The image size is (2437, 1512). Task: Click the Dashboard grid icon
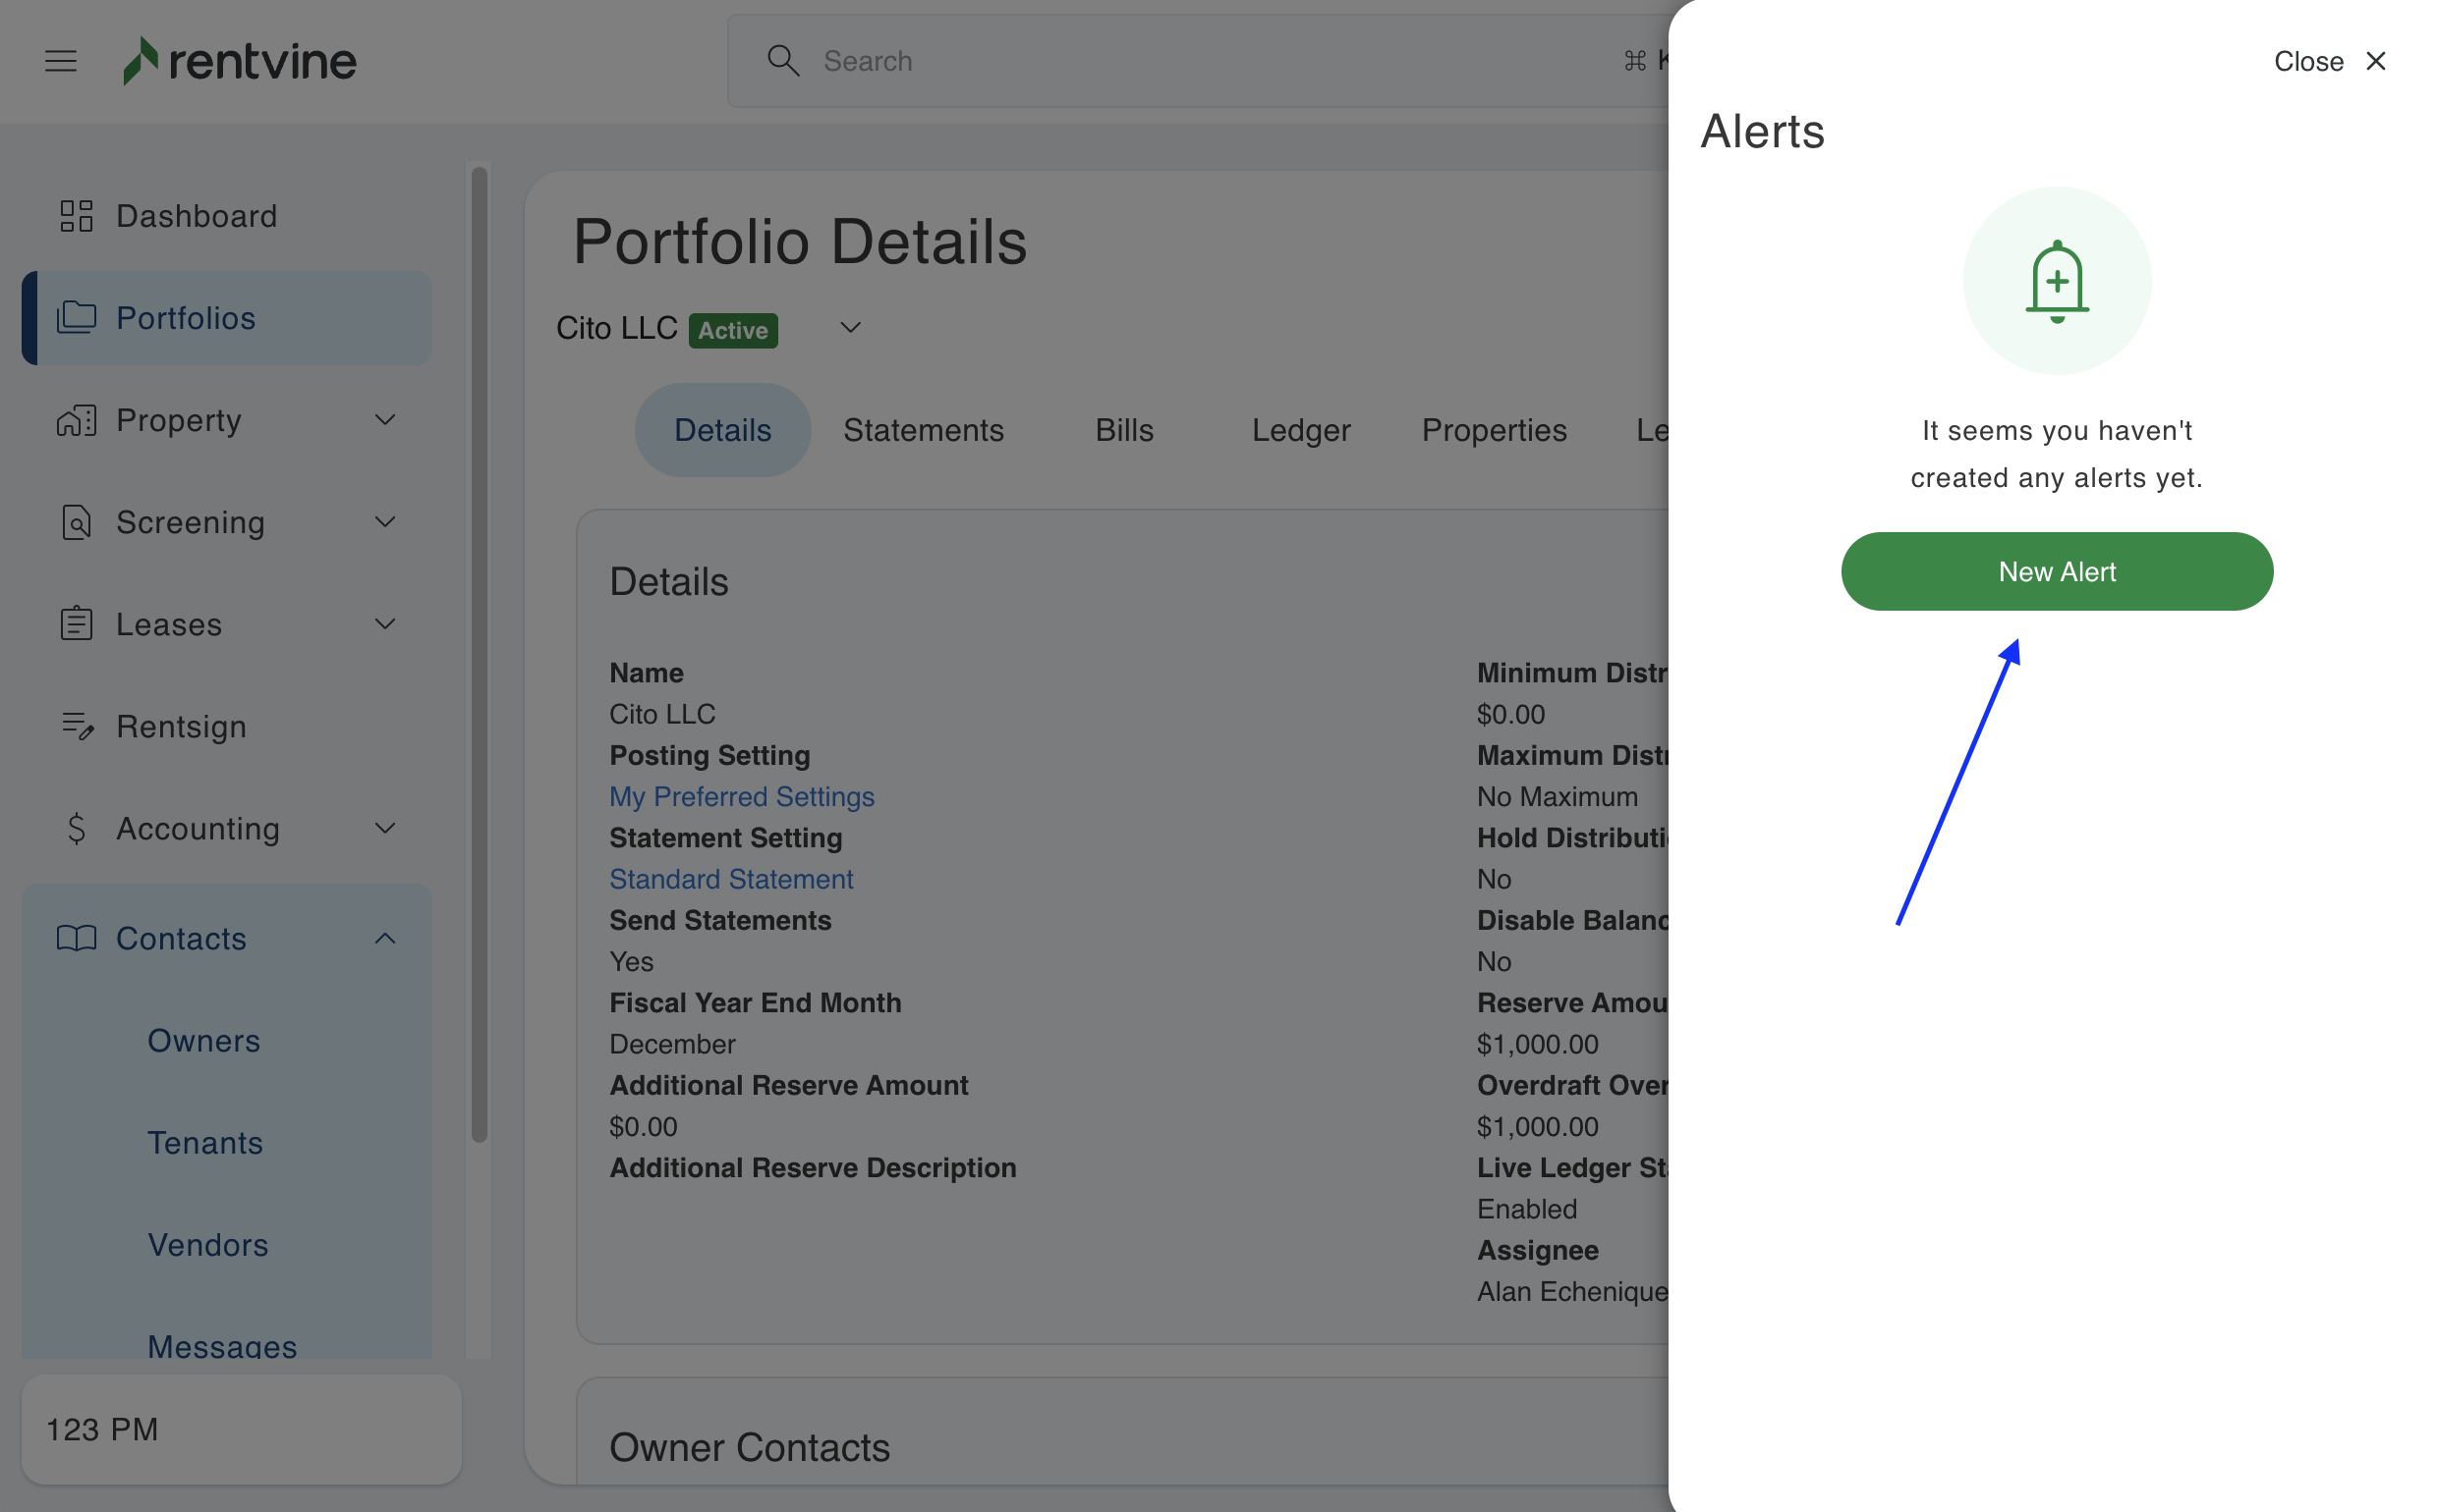(76, 216)
